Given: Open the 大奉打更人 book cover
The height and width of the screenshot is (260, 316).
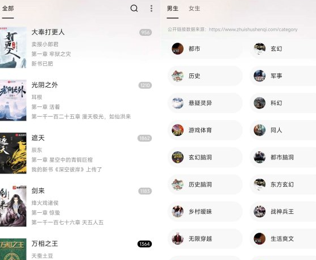Looking at the screenshot, I should point(13,47).
